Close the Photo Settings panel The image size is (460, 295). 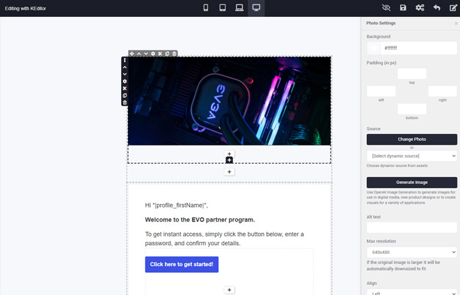(x=456, y=24)
